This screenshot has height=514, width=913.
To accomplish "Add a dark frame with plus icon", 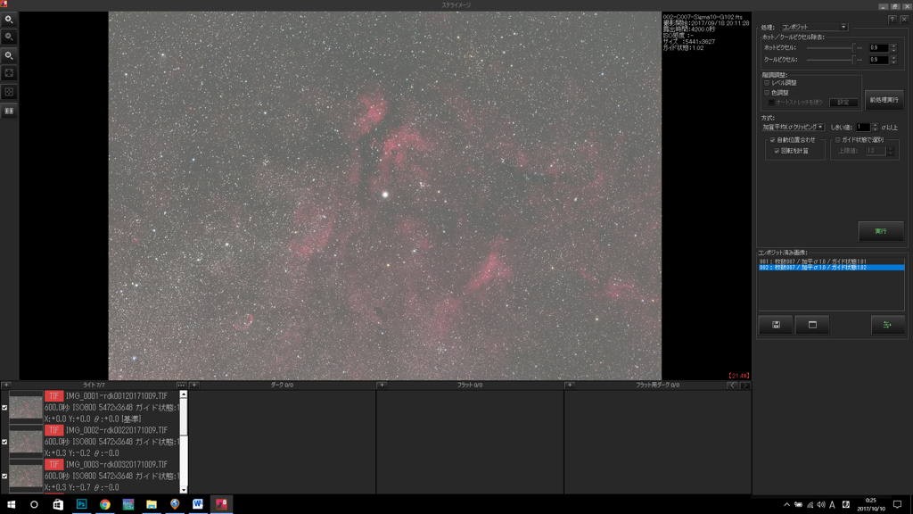I will 194,385.
